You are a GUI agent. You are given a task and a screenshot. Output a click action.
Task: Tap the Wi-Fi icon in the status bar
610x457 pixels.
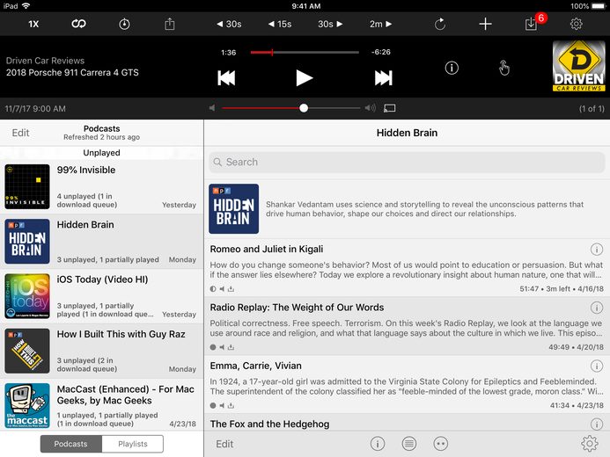click(x=26, y=6)
